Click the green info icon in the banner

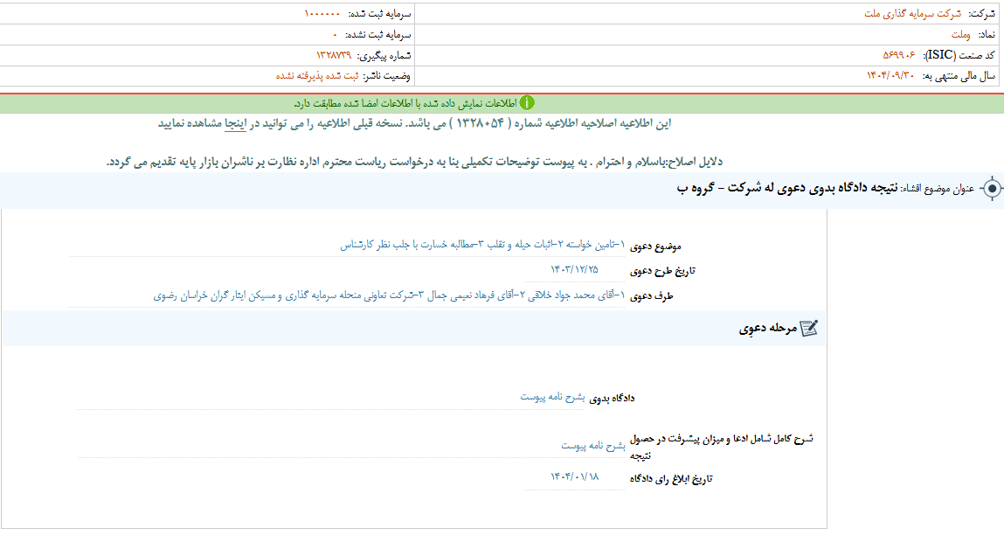point(526,103)
